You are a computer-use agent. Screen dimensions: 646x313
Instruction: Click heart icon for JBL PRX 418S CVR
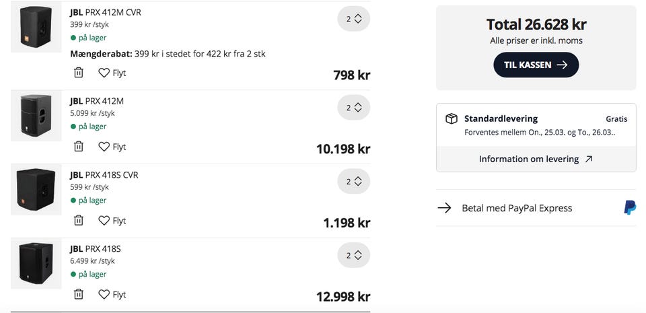104,221
